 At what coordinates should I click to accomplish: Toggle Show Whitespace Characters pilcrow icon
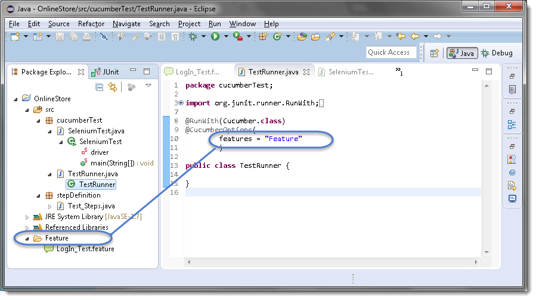tap(175, 36)
